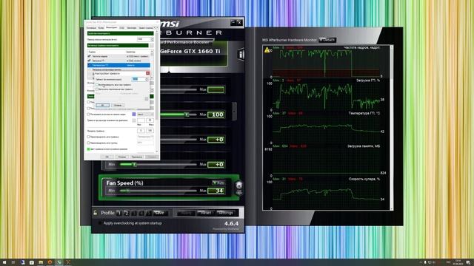The image size is (474, 266).
Task: Open the dropdown beside purple swatch
Action: pos(145,115)
